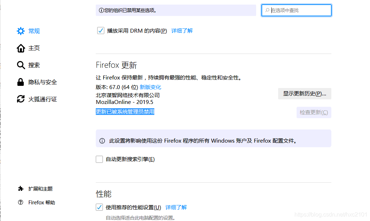
Task: Open 详细了解 link next to 性能设置
Action: (176, 207)
